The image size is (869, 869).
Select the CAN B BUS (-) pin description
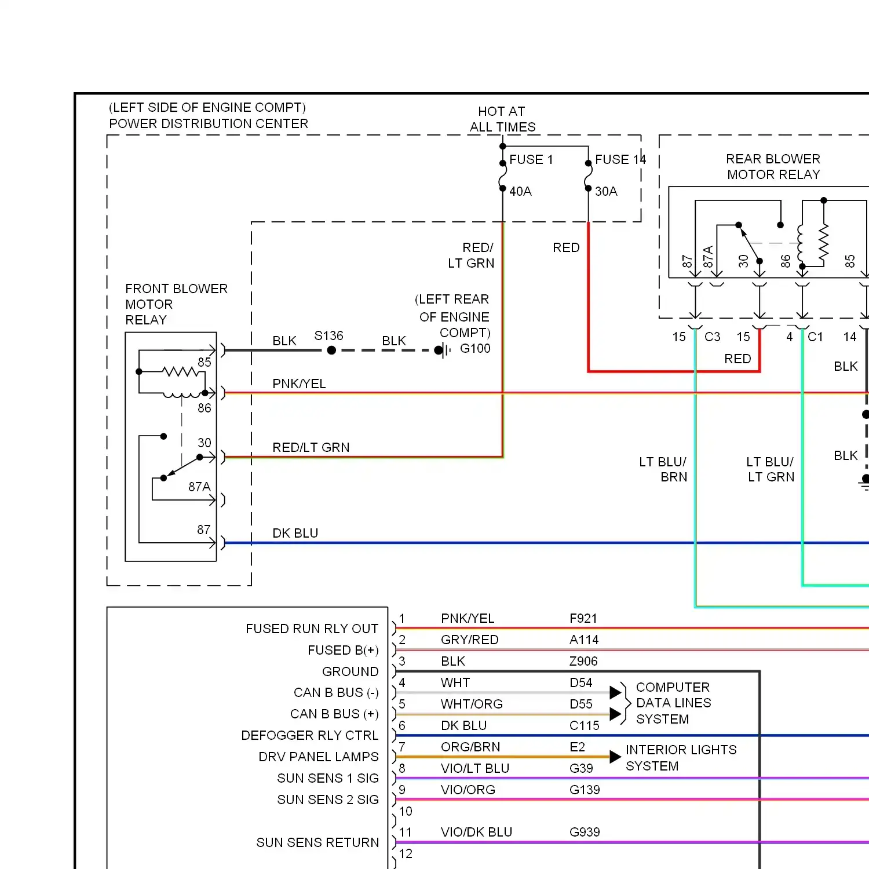[336, 692]
